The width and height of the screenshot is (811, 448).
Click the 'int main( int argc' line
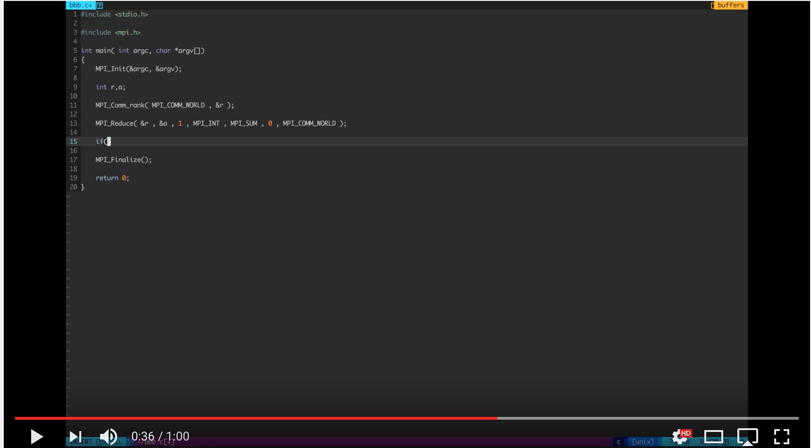[143, 51]
